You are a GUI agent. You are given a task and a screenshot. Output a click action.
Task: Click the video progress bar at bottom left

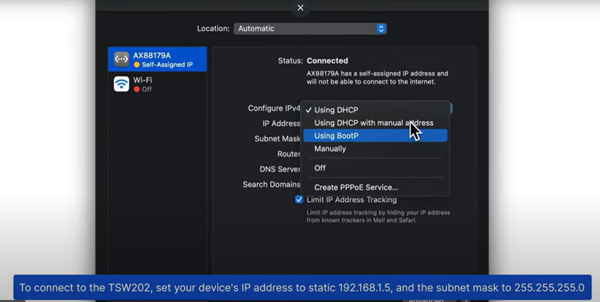[x=13, y=301]
